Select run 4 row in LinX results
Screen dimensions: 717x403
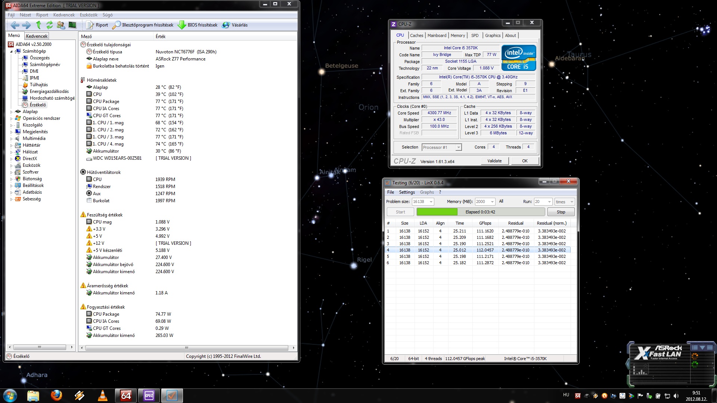[x=478, y=250]
